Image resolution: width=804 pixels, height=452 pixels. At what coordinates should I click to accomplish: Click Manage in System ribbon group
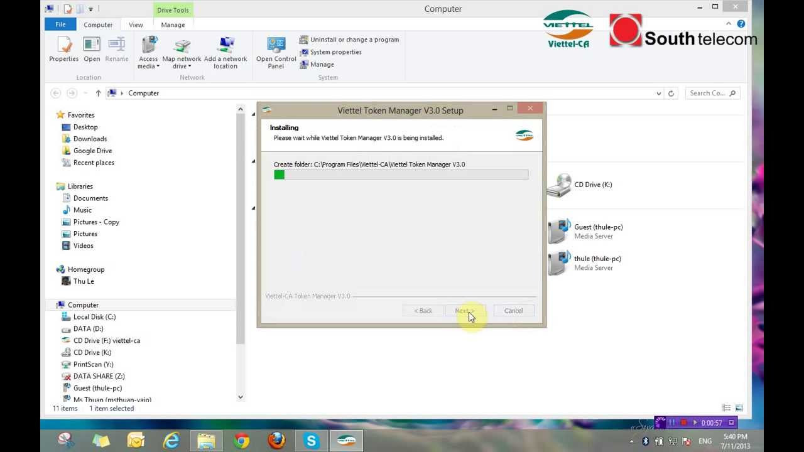click(317, 65)
